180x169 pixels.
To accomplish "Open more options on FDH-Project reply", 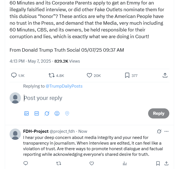I will click(x=166, y=131).
